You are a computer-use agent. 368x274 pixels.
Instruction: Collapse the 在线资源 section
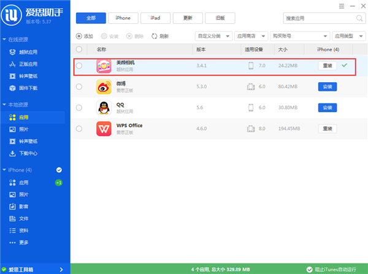tap(4, 39)
